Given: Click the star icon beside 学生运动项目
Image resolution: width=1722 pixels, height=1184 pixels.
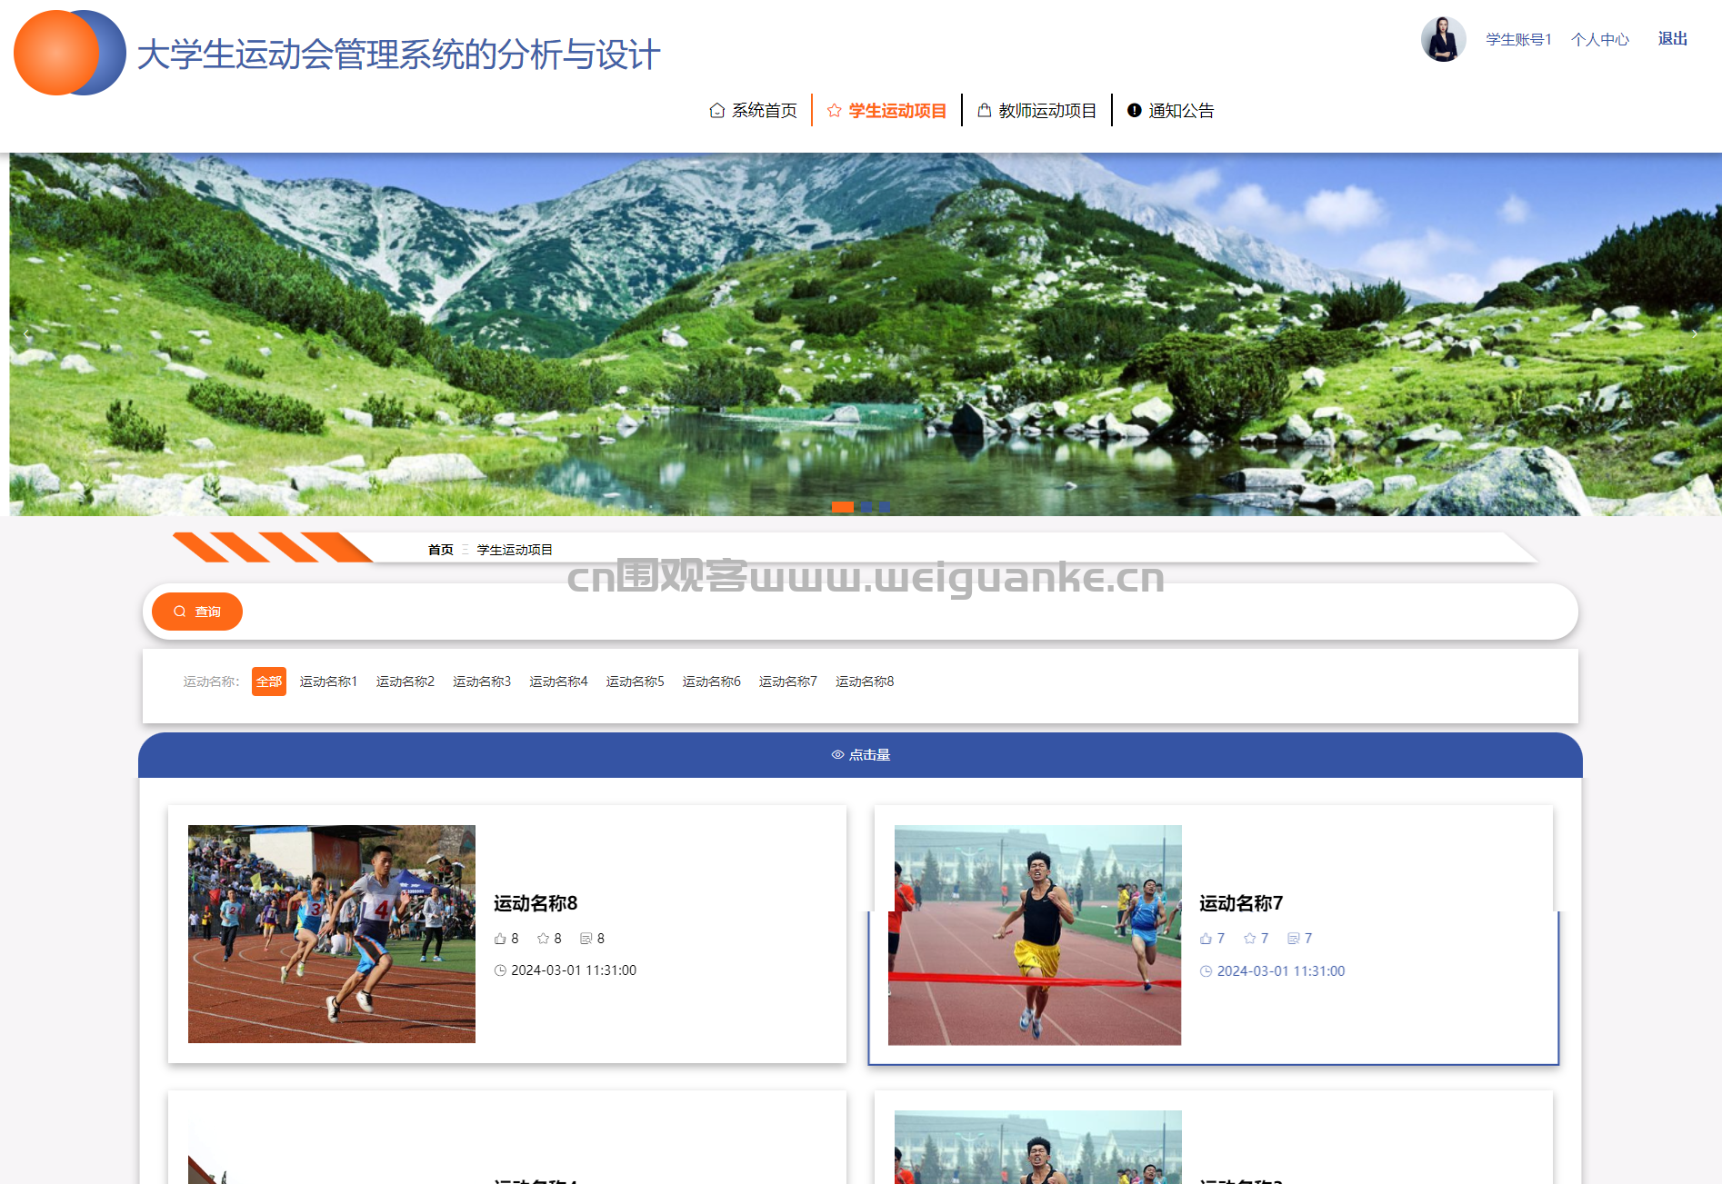Looking at the screenshot, I should pyautogui.click(x=834, y=111).
